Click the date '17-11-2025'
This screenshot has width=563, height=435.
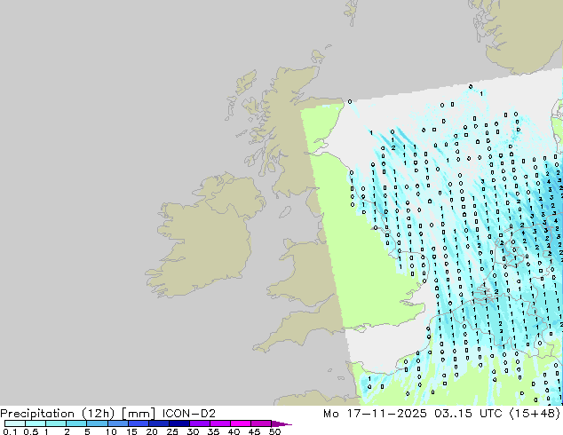click(386, 414)
